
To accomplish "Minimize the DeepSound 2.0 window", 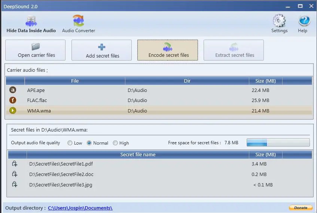I will [x=288, y=6].
